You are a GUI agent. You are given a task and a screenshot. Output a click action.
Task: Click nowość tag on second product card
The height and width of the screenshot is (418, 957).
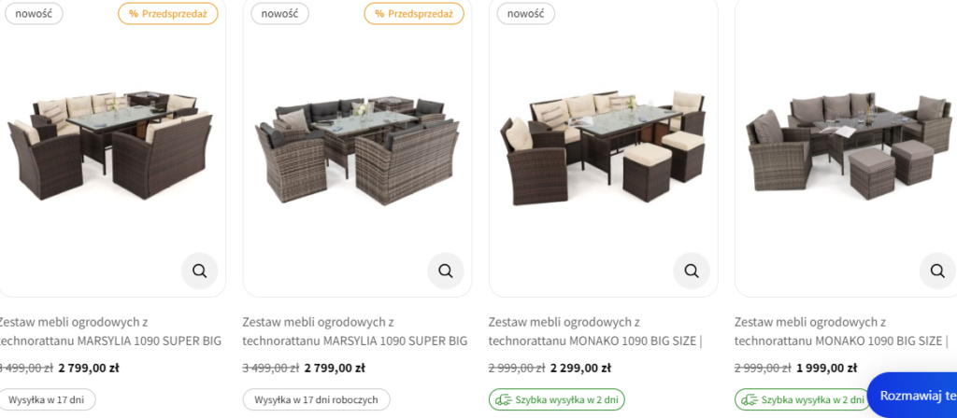pos(279,14)
